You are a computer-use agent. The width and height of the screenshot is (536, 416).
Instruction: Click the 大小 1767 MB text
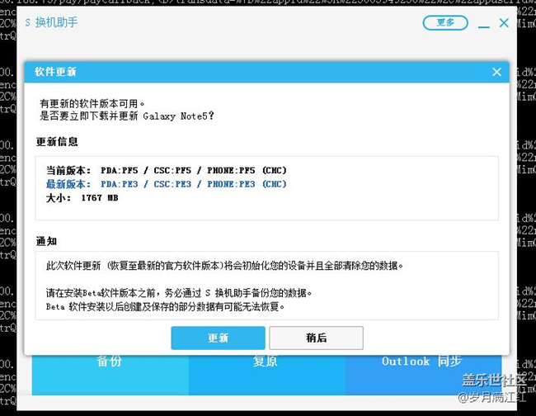click(x=82, y=198)
